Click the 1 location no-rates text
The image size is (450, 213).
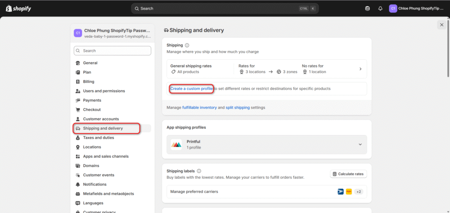(317, 72)
